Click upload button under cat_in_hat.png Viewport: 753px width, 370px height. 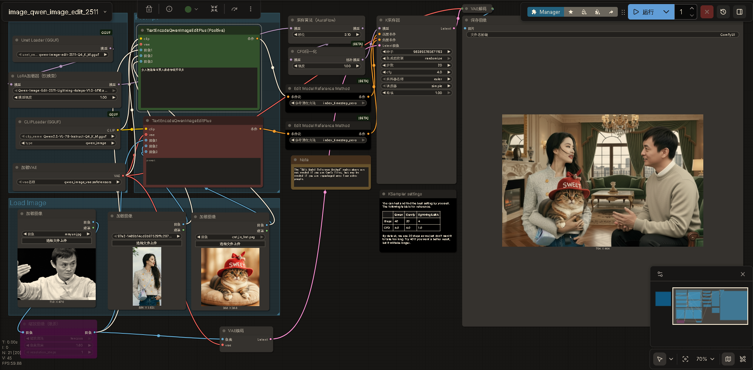[x=230, y=244]
